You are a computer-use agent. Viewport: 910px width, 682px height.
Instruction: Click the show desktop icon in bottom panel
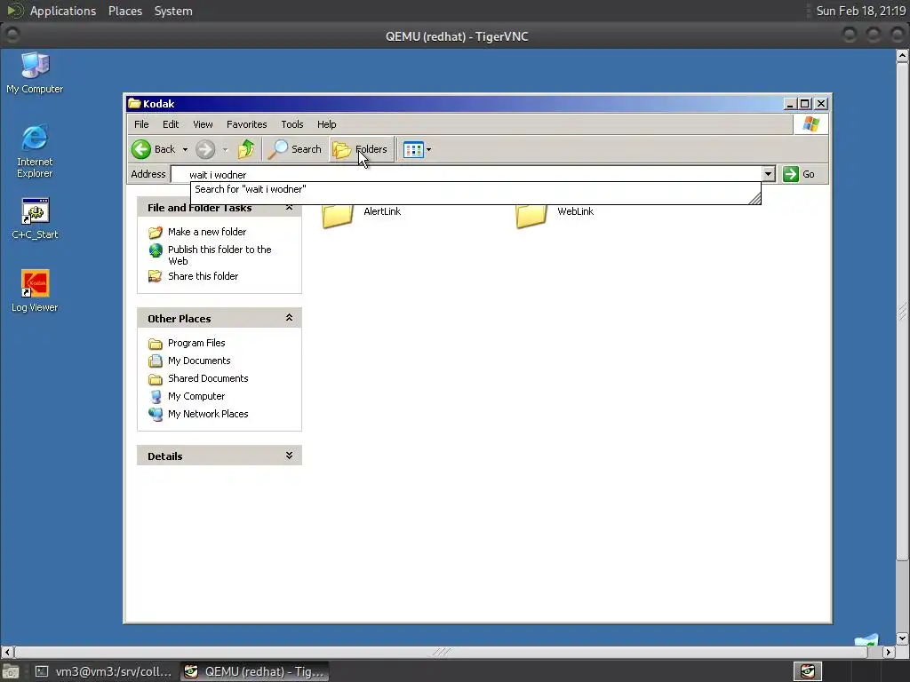(10, 672)
